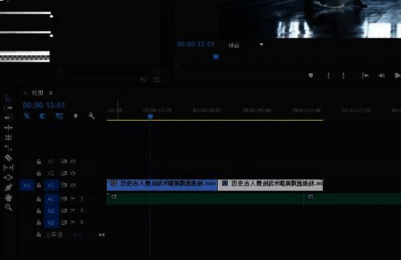
Task: Hide track V2 output eye
Action: click(x=73, y=173)
